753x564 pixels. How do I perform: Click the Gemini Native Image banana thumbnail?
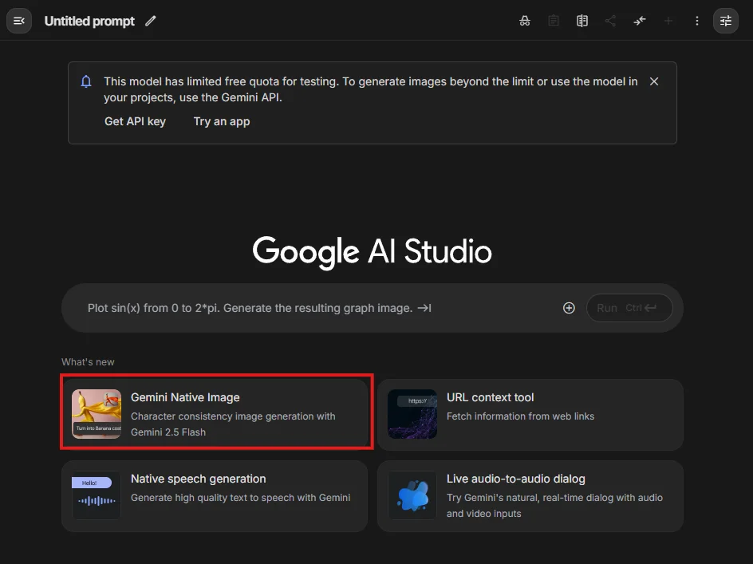click(x=97, y=414)
